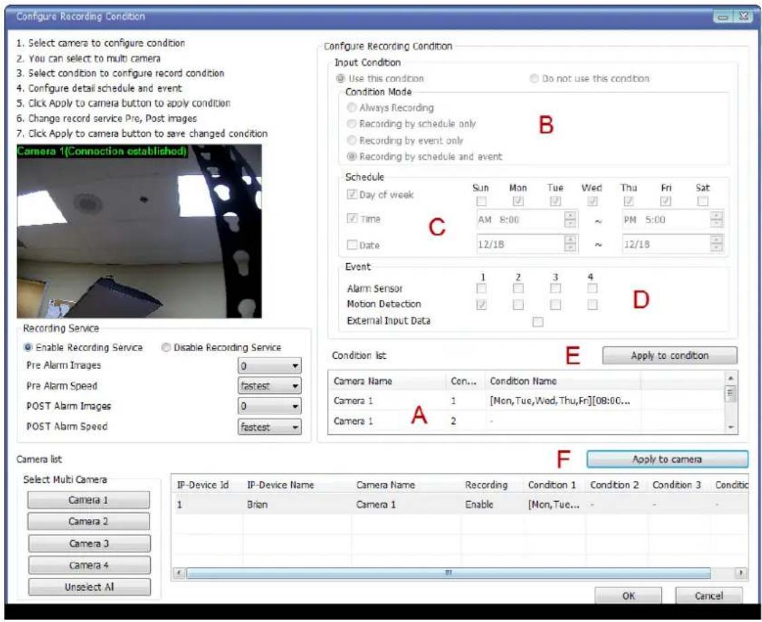Toggle the Time schedule checkbox
This screenshot has height=622, width=762.
tap(352, 218)
